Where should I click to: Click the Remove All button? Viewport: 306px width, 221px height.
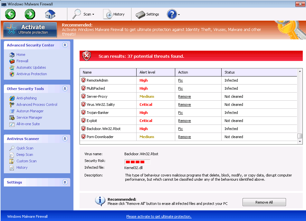[x=264, y=202]
